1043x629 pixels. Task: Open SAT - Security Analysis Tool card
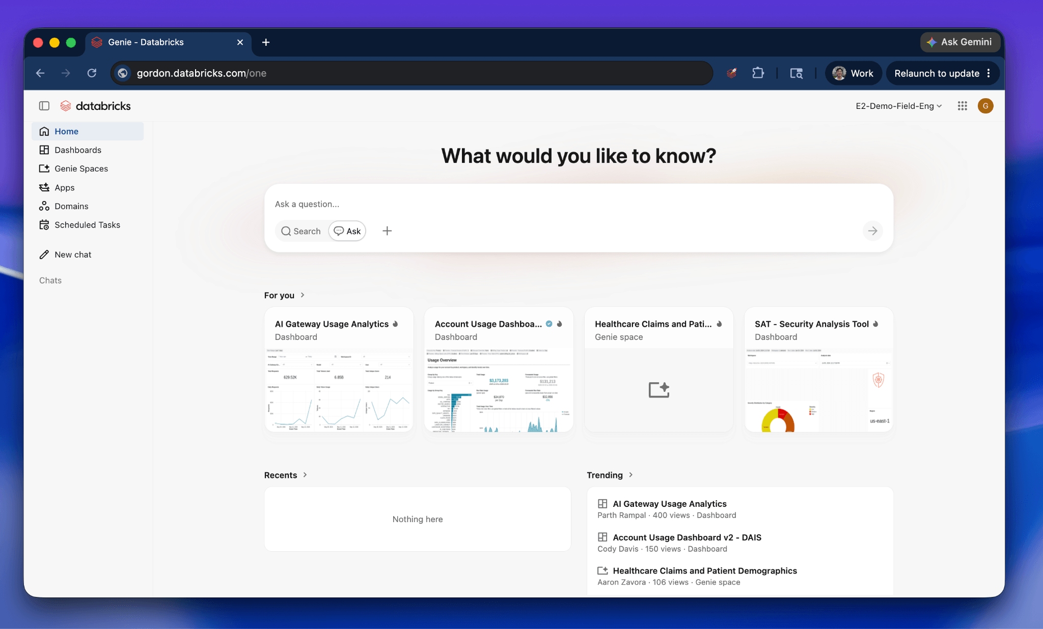(x=819, y=369)
